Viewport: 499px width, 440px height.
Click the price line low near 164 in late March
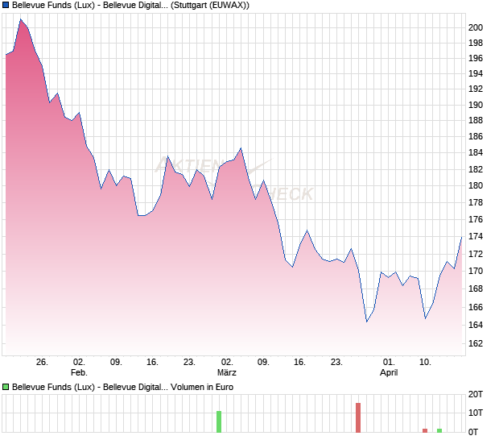pyautogui.click(x=367, y=322)
